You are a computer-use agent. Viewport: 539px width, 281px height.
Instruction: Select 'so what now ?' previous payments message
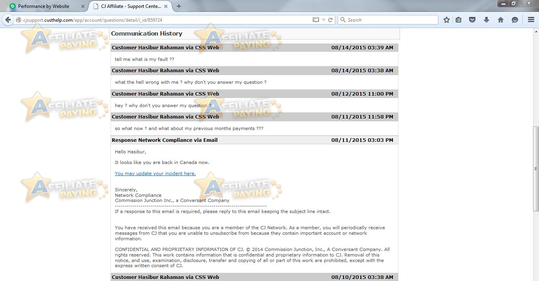[189, 128]
